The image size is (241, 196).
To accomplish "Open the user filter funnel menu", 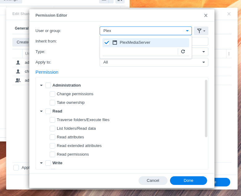I will [201, 31].
